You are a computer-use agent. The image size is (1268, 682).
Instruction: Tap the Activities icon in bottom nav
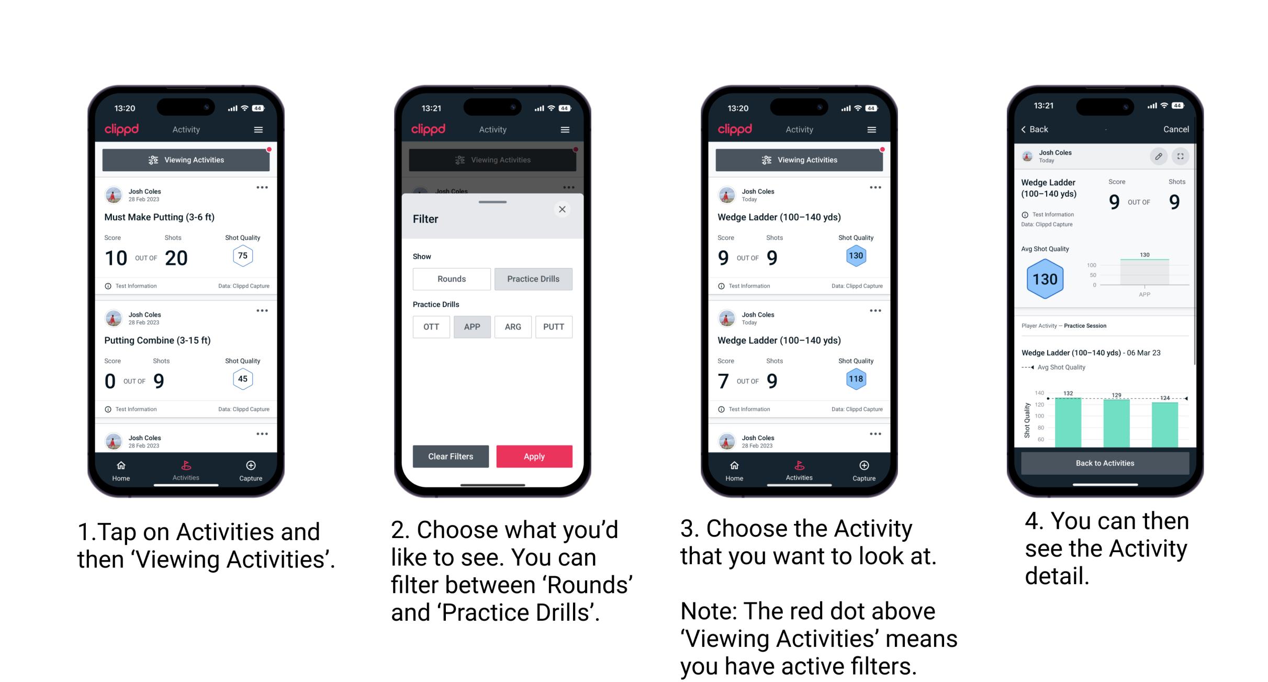tap(186, 467)
